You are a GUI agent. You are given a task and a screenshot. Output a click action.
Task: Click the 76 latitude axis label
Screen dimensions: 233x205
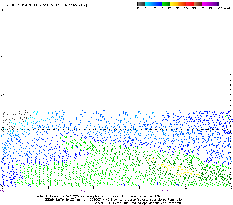pos(3,95)
